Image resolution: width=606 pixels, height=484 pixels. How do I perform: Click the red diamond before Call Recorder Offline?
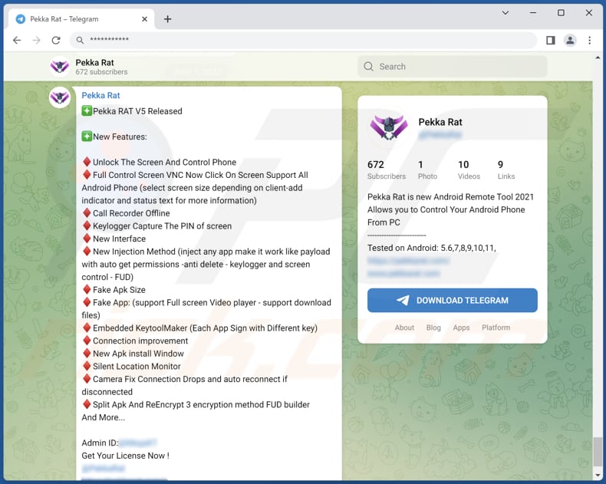click(87, 212)
